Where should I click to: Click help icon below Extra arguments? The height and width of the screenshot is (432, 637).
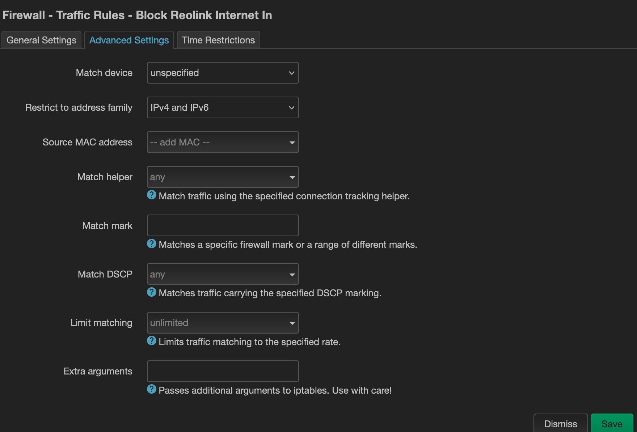click(x=152, y=389)
